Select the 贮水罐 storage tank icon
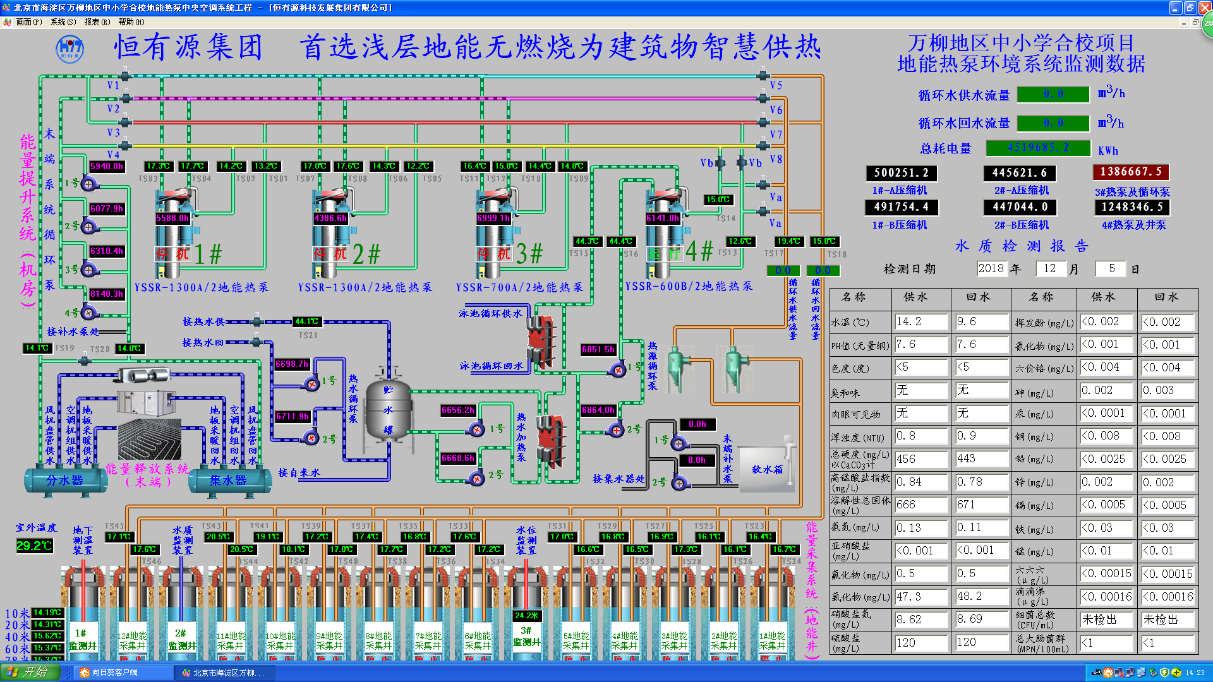Screen dimensions: 1213x682 [388, 410]
